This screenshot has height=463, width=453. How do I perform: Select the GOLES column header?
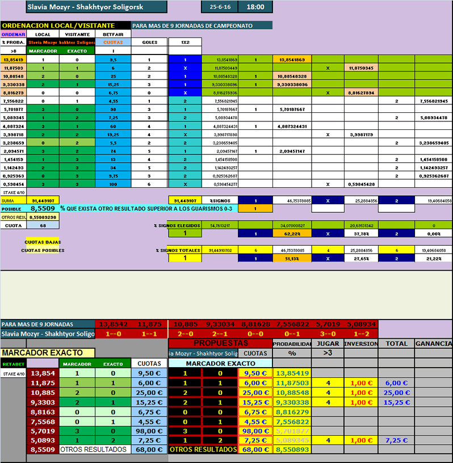coord(149,42)
